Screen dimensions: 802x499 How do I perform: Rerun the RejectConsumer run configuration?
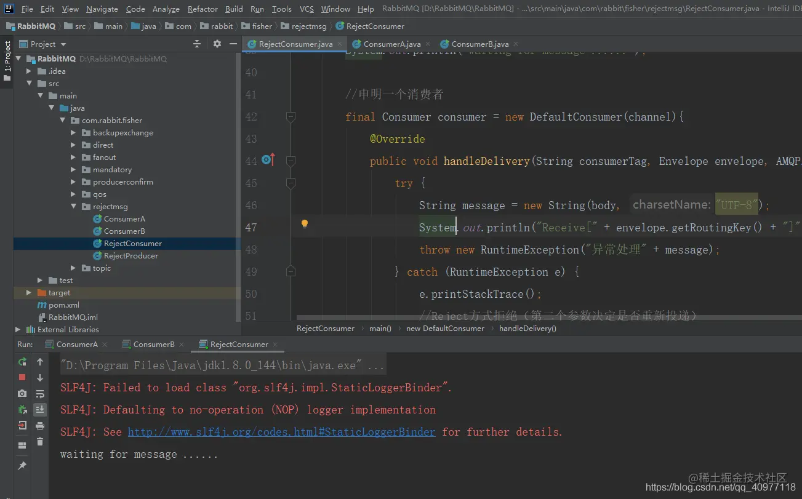pyautogui.click(x=22, y=362)
